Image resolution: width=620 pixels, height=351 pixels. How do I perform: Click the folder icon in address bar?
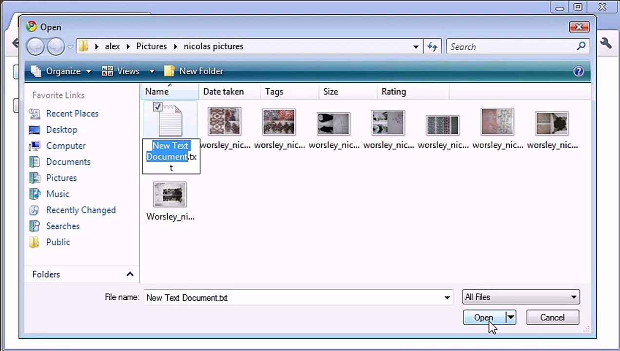[84, 46]
